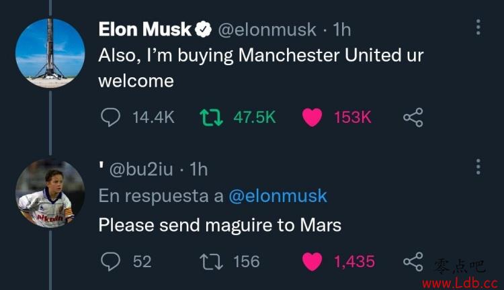Open the 'Please send maguire to Mars' reply text
Viewport: 504px width, 290px height.
click(x=220, y=225)
